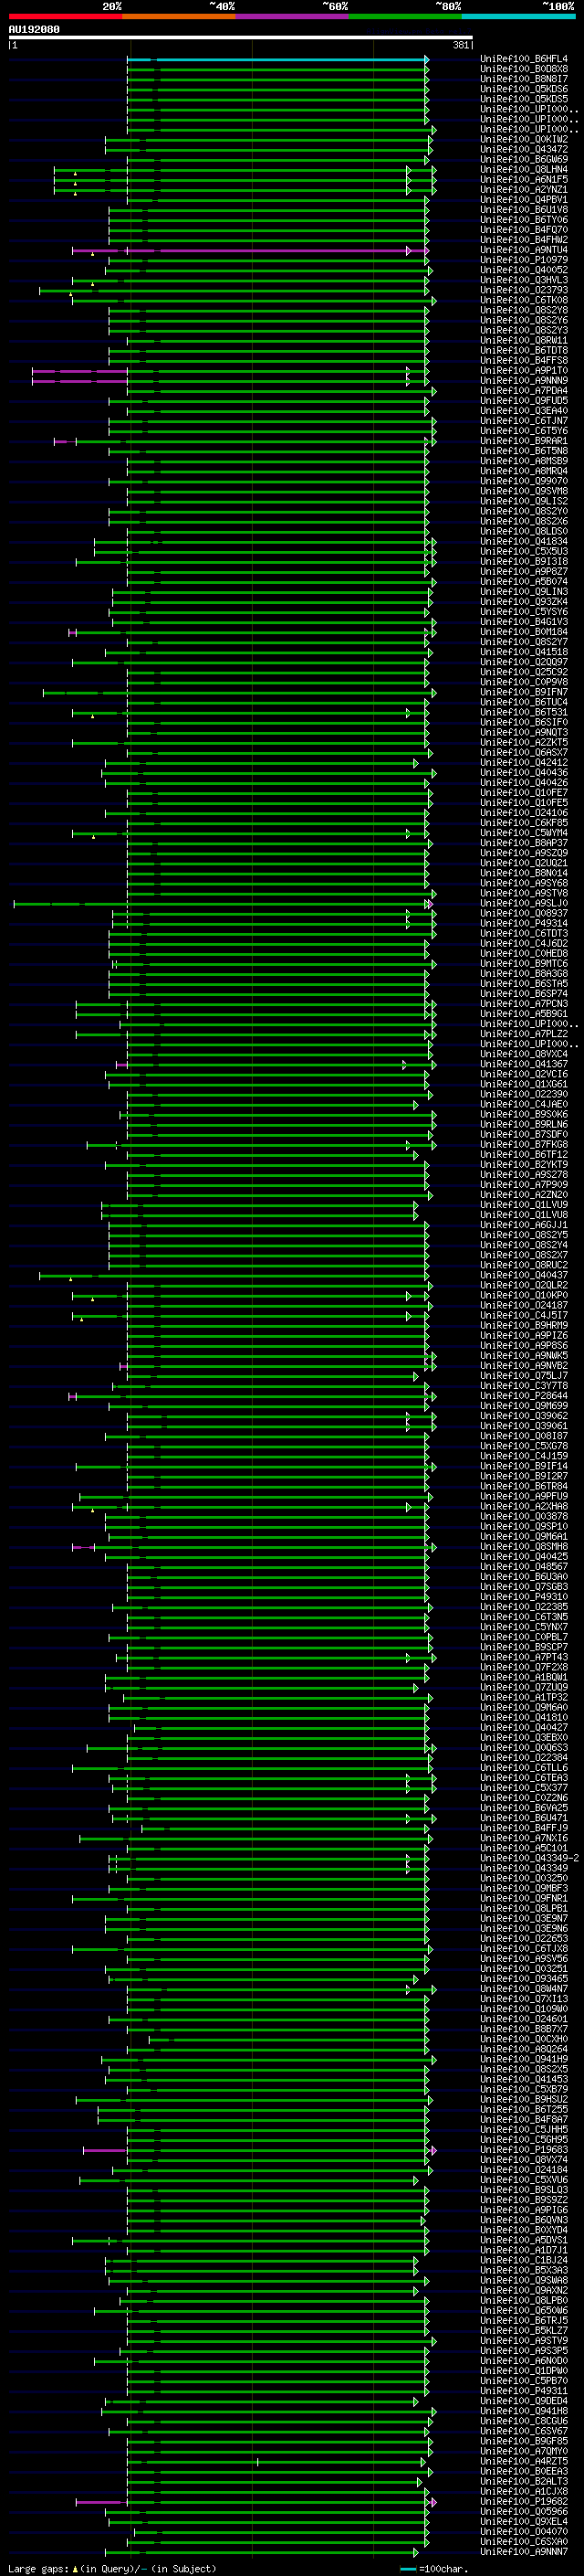
Task: Open hit UniRef100_Q5KDS5
Action: (523, 100)
